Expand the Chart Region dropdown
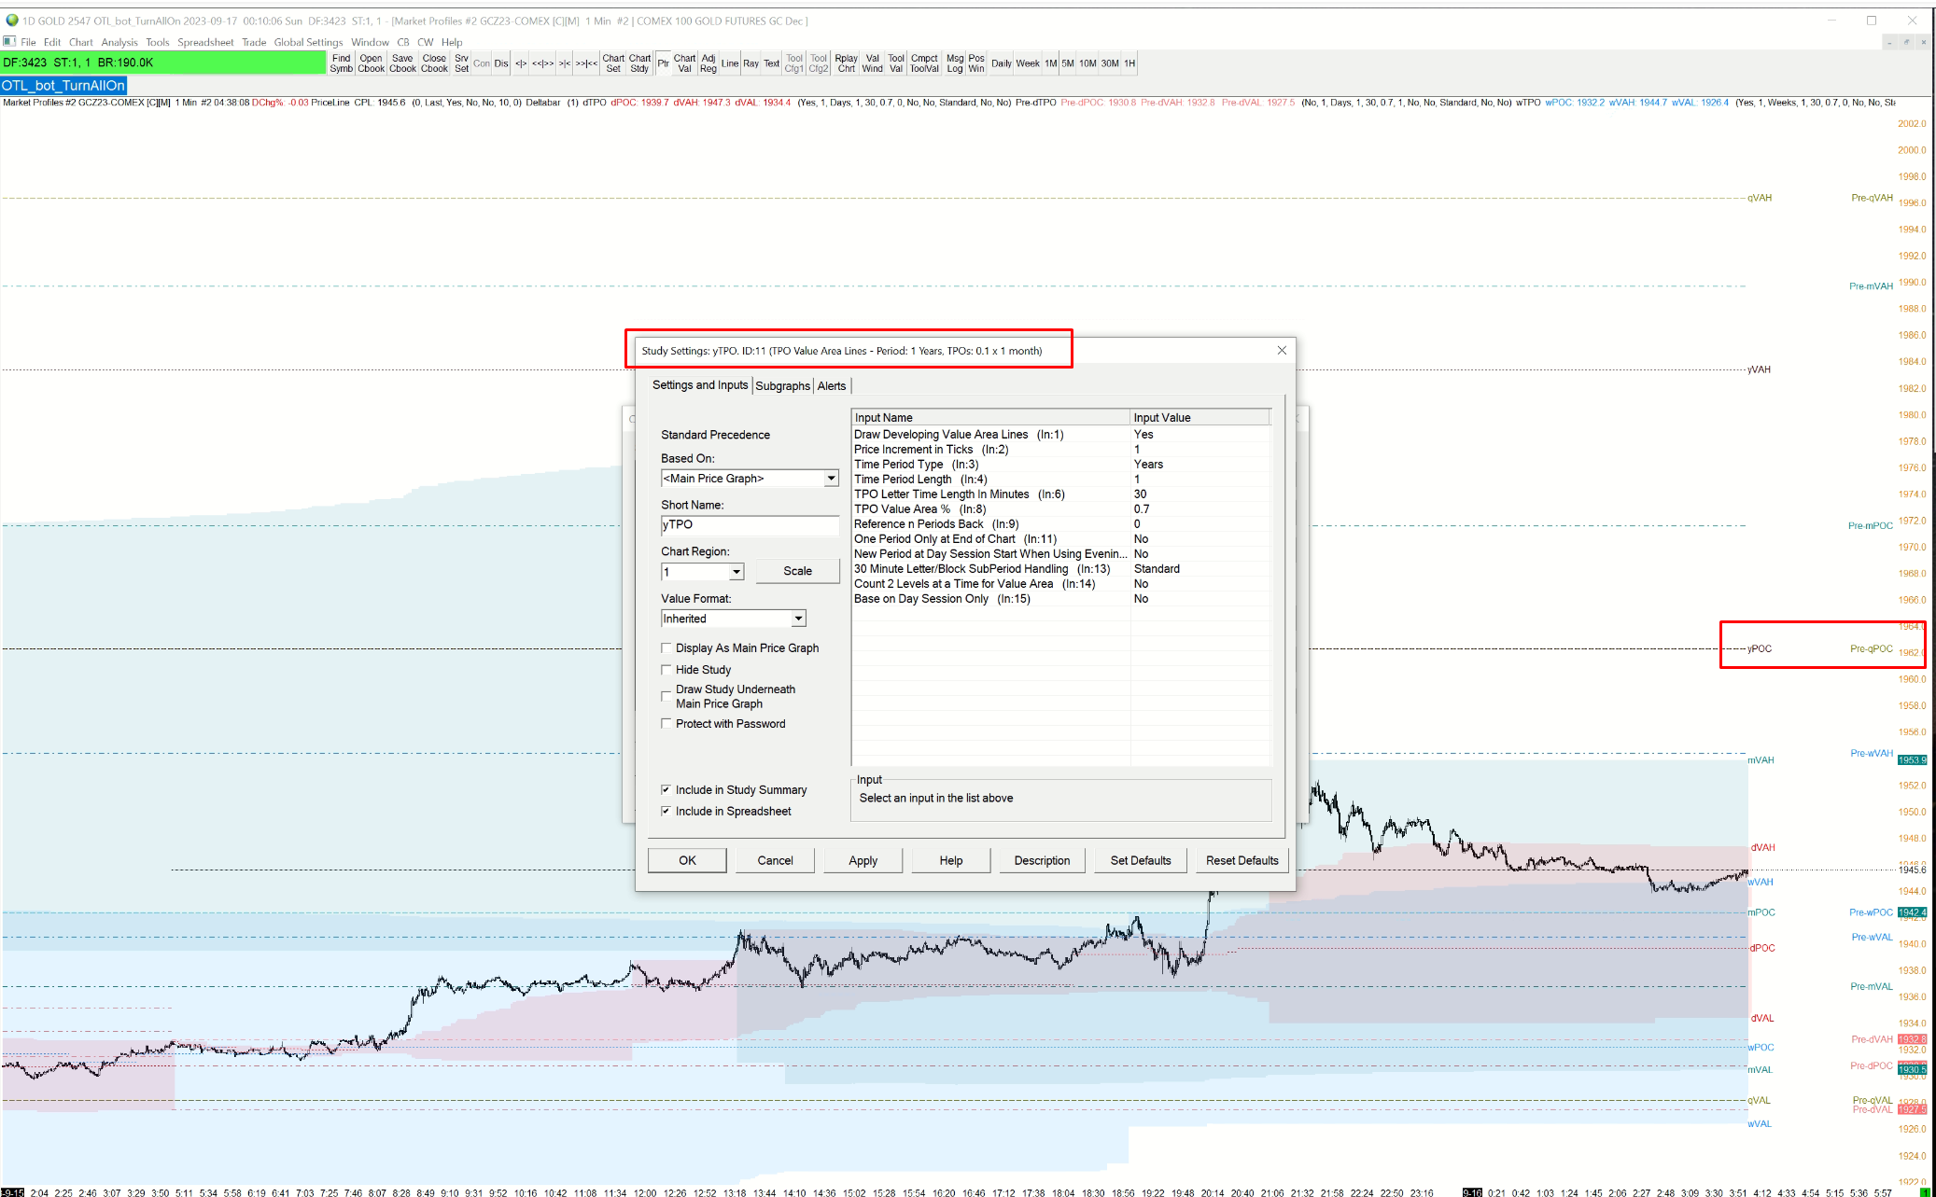 [737, 572]
